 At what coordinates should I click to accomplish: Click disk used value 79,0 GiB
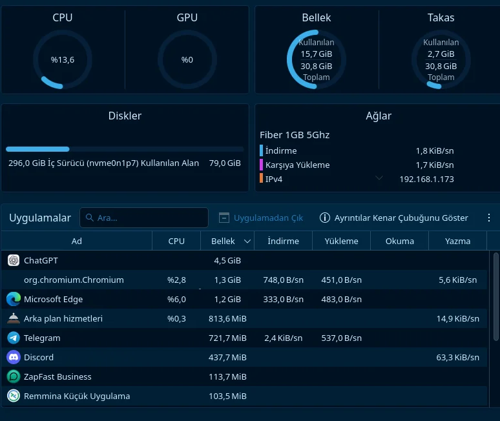click(x=225, y=163)
